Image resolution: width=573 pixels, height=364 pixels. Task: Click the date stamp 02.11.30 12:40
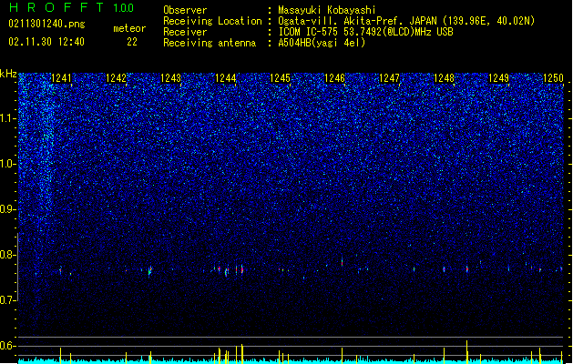pos(46,42)
